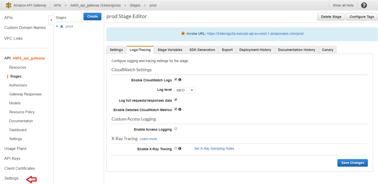The width and height of the screenshot is (378, 184).
Task: Click info icon beside Enable X-Ray Tracing
Action: [x=180, y=149]
